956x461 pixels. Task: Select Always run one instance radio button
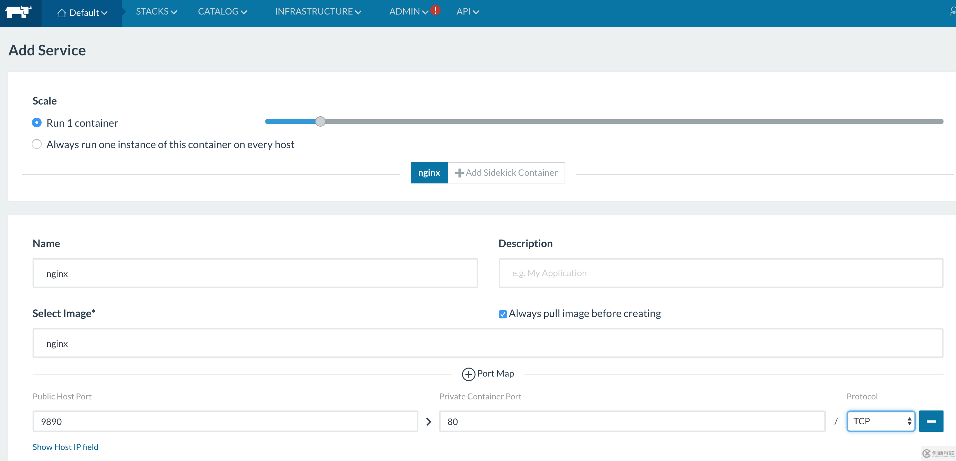[37, 144]
